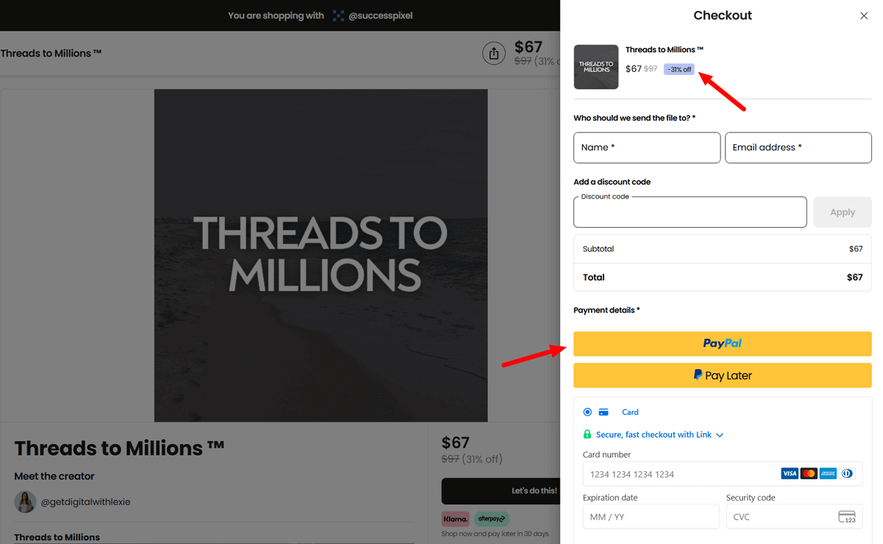Click the Visa icon in the card number field
Screen dimensions: 883x544
coord(789,473)
